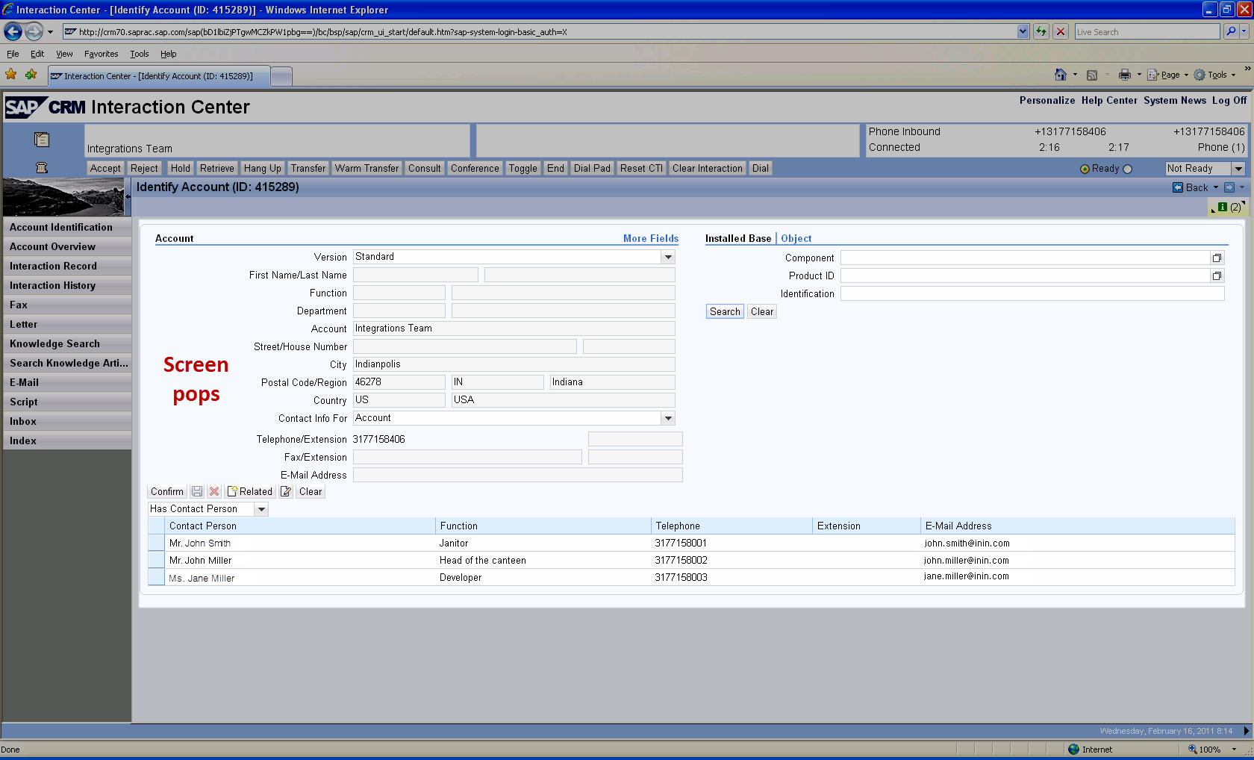1254x760 pixels.
Task: Open Interaction History in the sidebar
Action: pos(52,285)
